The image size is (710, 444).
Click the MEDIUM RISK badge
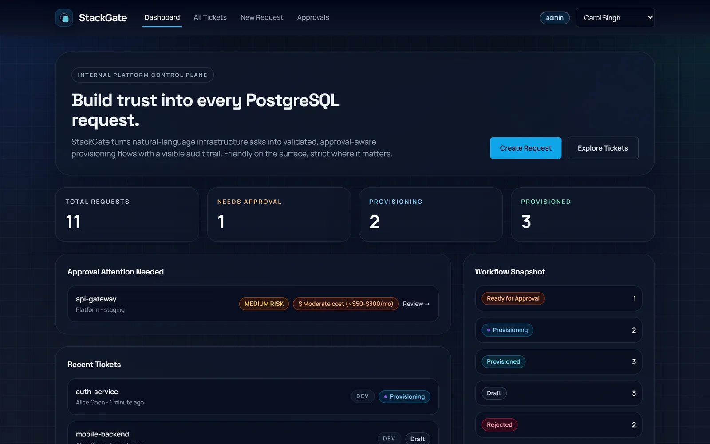click(x=264, y=304)
